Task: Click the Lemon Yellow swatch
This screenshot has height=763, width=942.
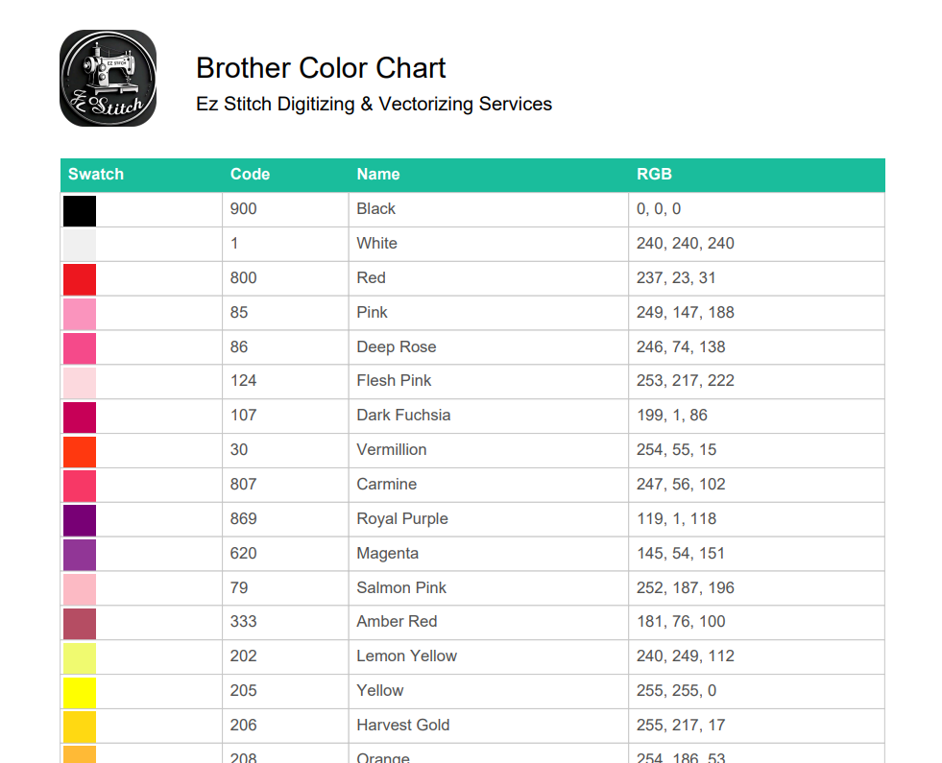Action: pyautogui.click(x=80, y=658)
